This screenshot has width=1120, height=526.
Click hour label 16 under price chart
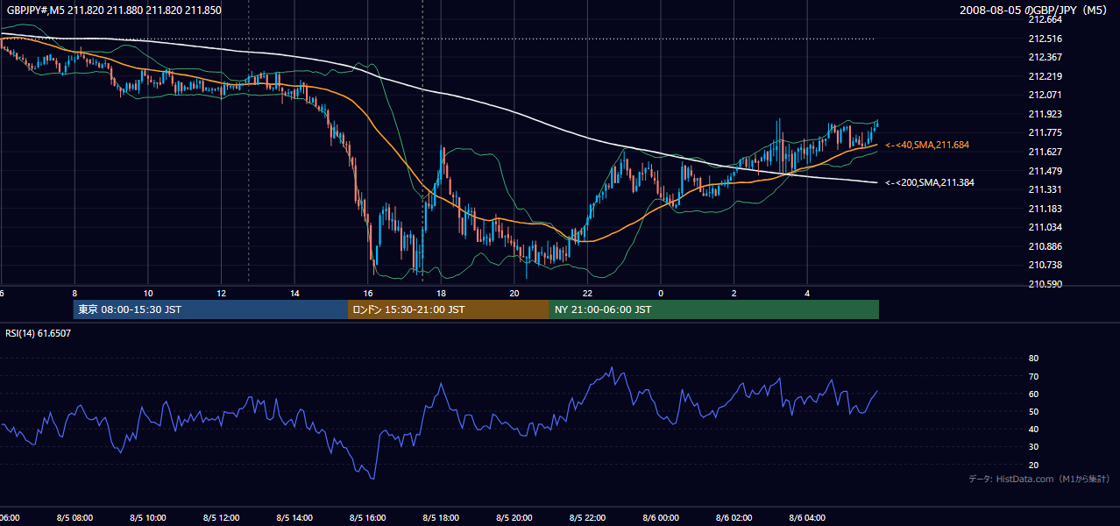[368, 293]
